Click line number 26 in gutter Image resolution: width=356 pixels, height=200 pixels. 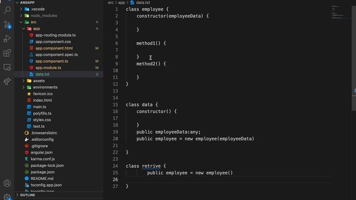pos(115,179)
